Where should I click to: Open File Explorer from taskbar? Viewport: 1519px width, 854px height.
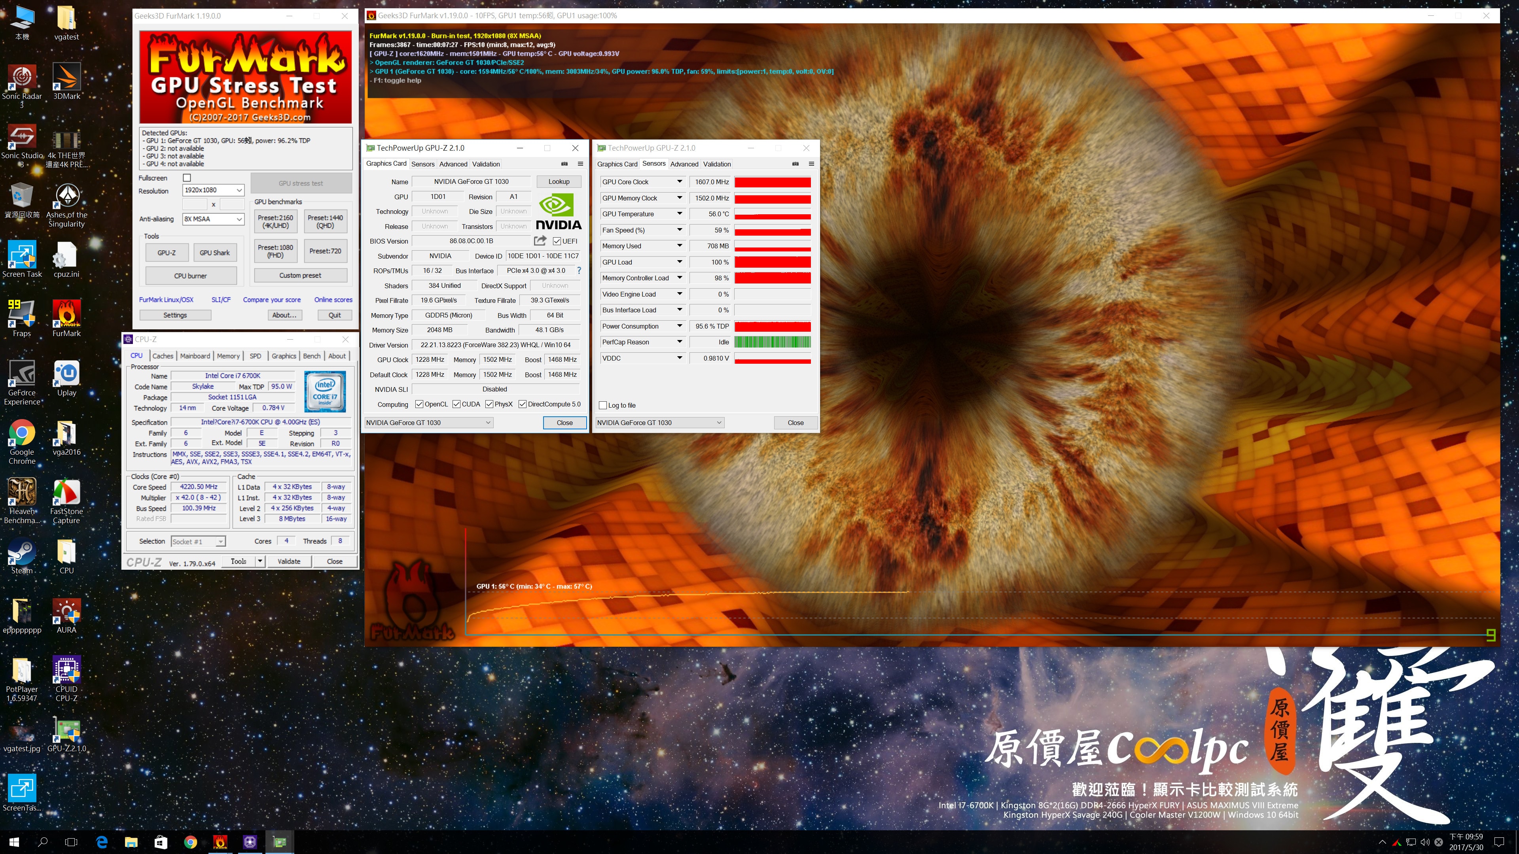(x=131, y=842)
